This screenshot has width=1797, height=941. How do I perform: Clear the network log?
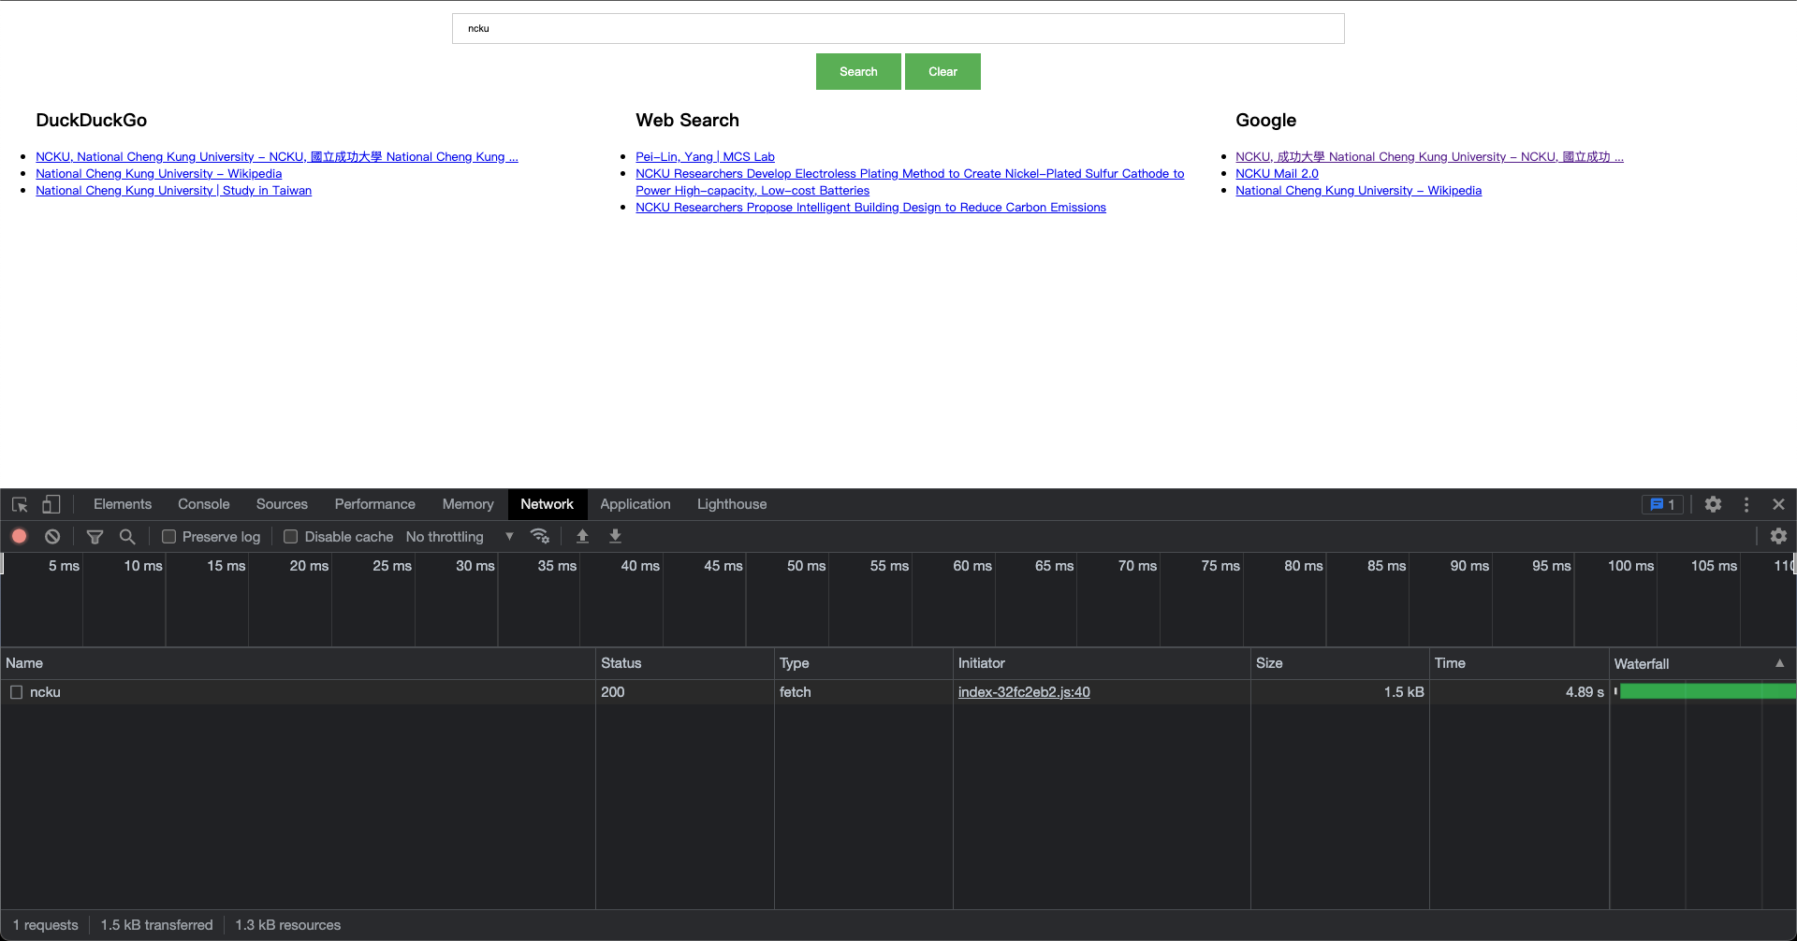(x=52, y=536)
